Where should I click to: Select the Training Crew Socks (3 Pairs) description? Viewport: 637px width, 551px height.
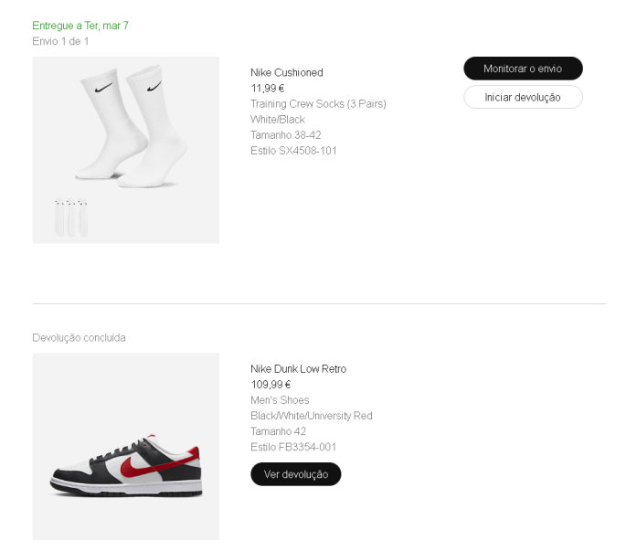[318, 104]
